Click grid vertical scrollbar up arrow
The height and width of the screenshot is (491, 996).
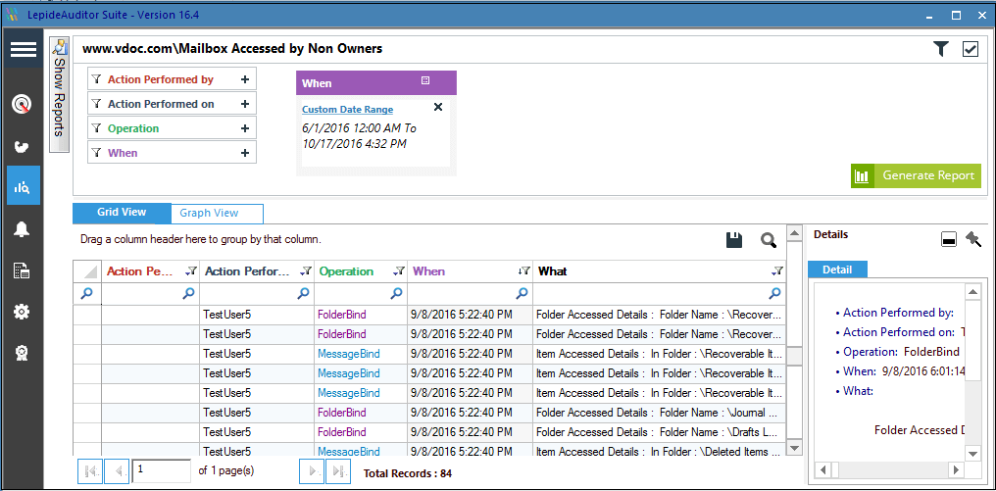[x=794, y=233]
